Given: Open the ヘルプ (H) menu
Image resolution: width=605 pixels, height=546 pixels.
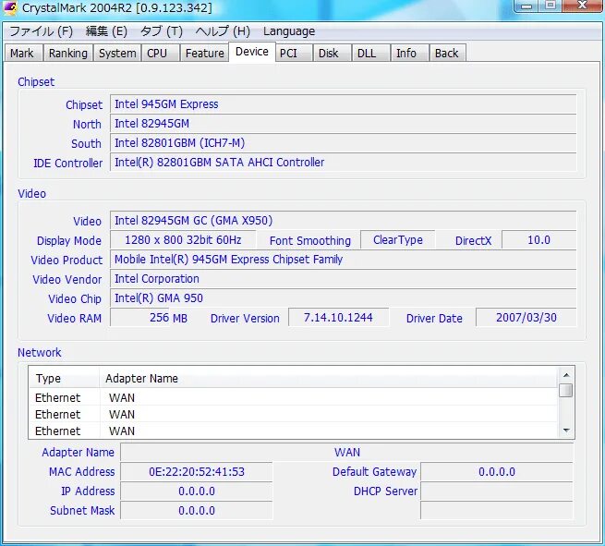Looking at the screenshot, I should click(x=223, y=31).
